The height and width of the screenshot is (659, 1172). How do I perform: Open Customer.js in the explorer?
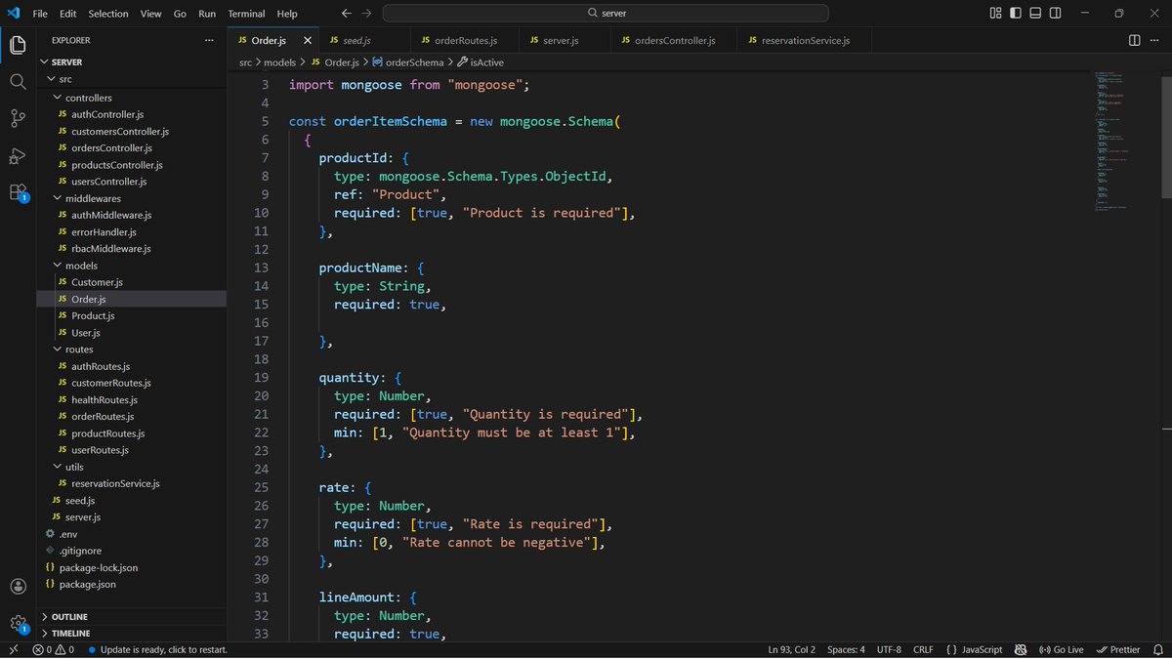(131, 282)
